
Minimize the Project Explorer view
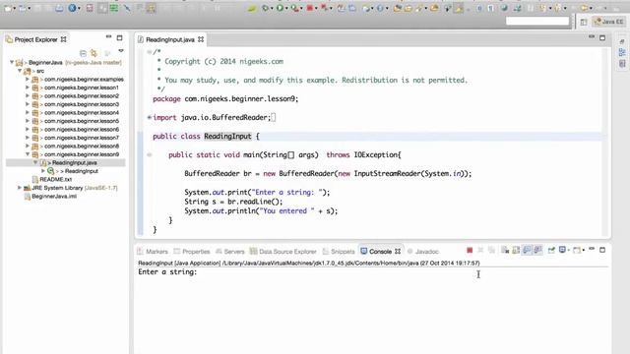click(x=108, y=37)
